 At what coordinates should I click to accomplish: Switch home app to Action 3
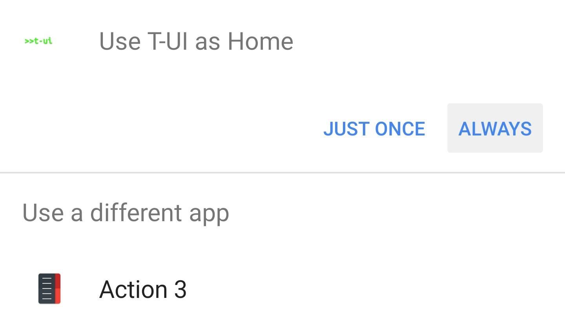click(282, 289)
